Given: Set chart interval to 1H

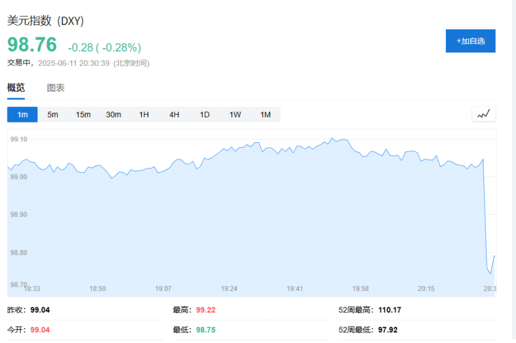Looking at the screenshot, I should tap(144, 115).
